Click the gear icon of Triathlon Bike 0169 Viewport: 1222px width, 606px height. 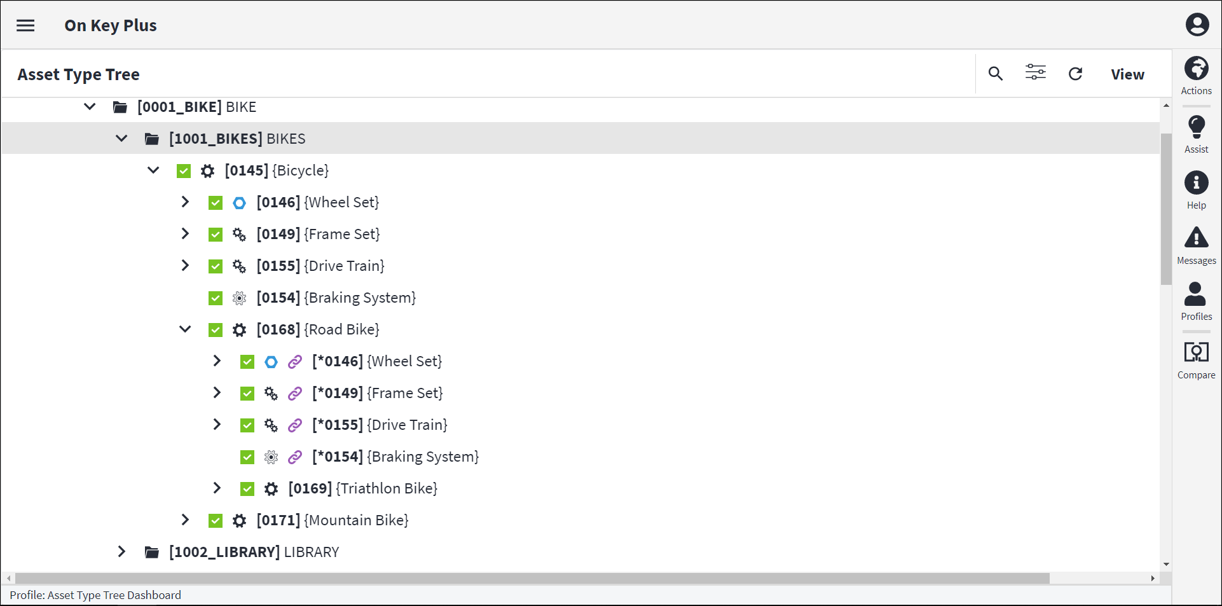click(x=271, y=489)
